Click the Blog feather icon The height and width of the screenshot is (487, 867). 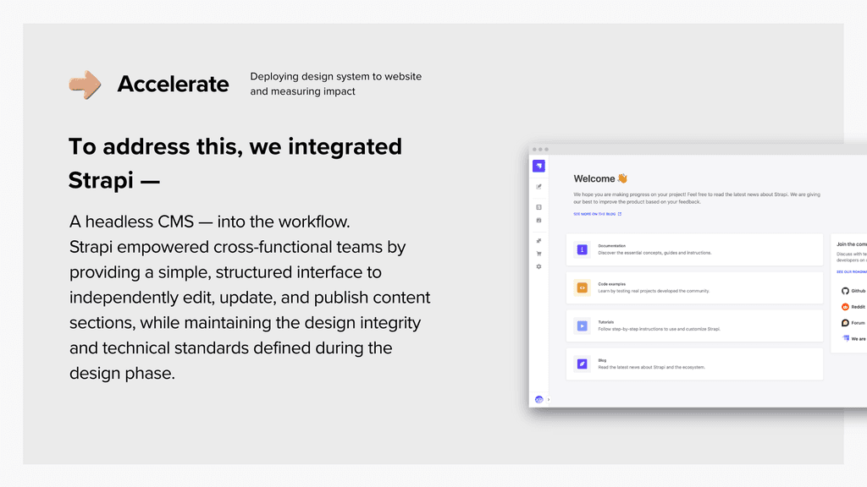[x=582, y=364]
